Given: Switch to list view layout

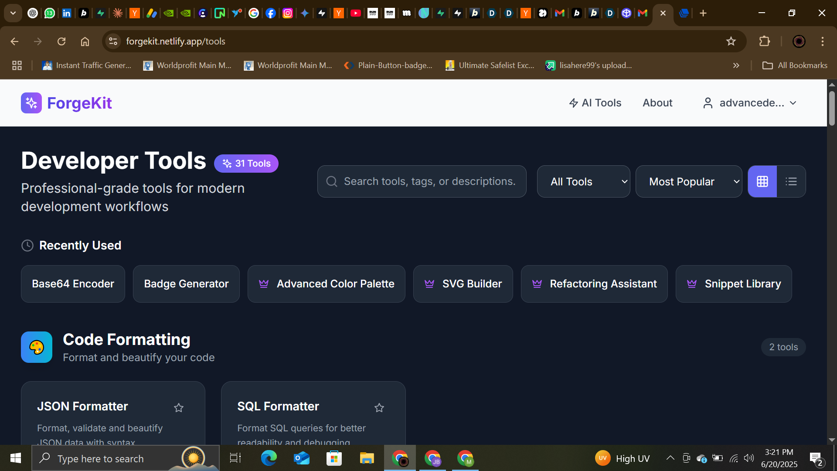Looking at the screenshot, I should tap(791, 181).
